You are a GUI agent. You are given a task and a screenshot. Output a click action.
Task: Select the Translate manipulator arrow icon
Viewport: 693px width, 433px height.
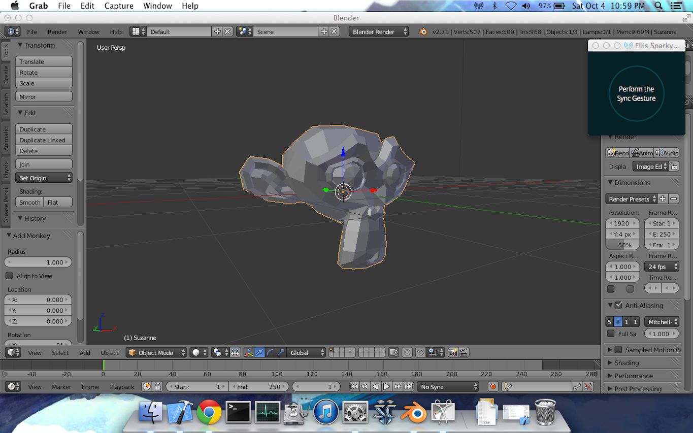tap(259, 352)
